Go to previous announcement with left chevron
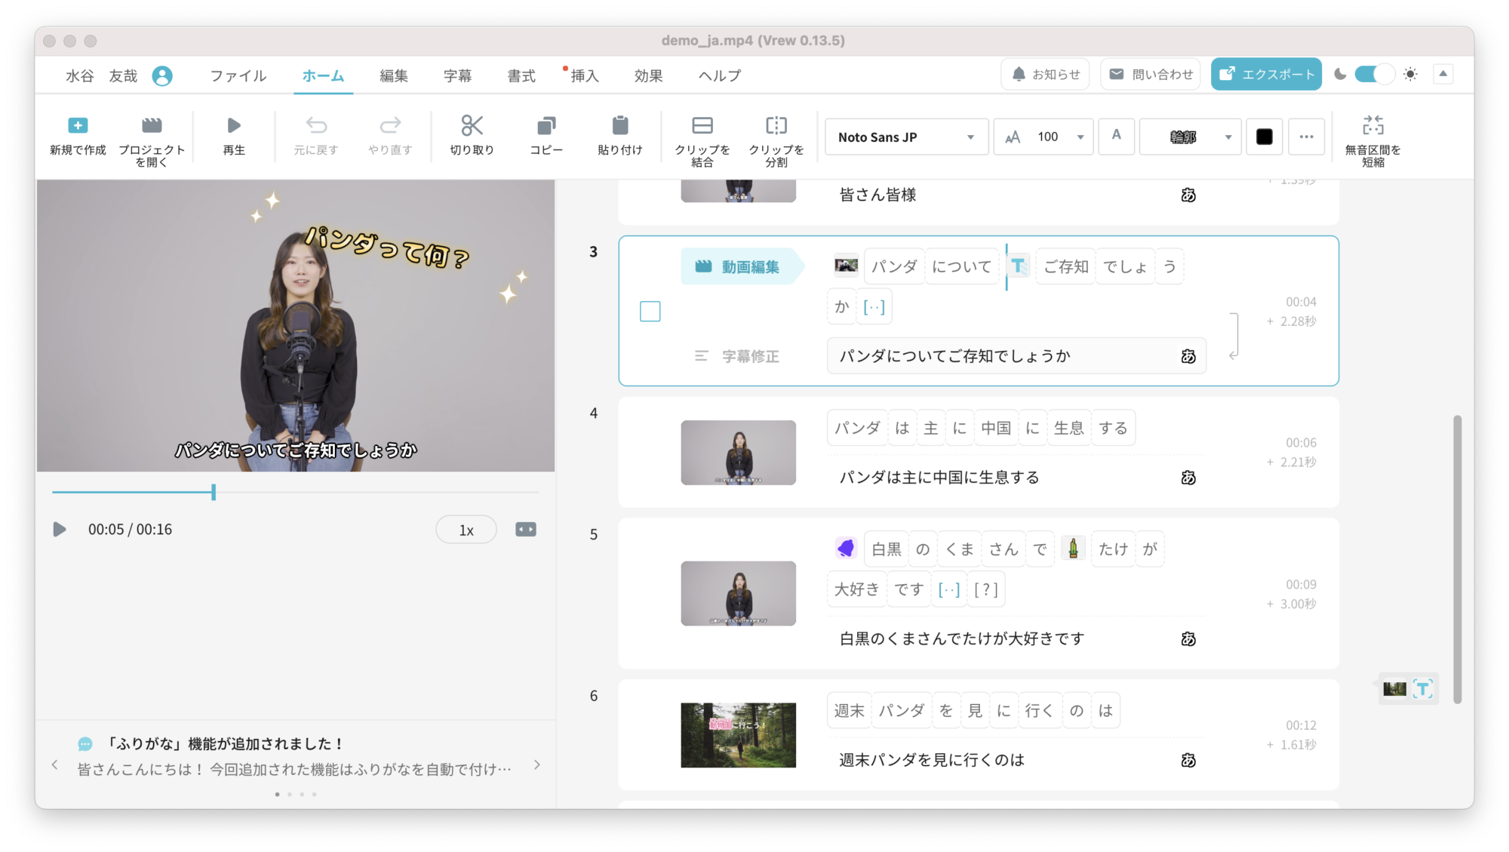Screen dimensions: 1509x852 (x=55, y=764)
